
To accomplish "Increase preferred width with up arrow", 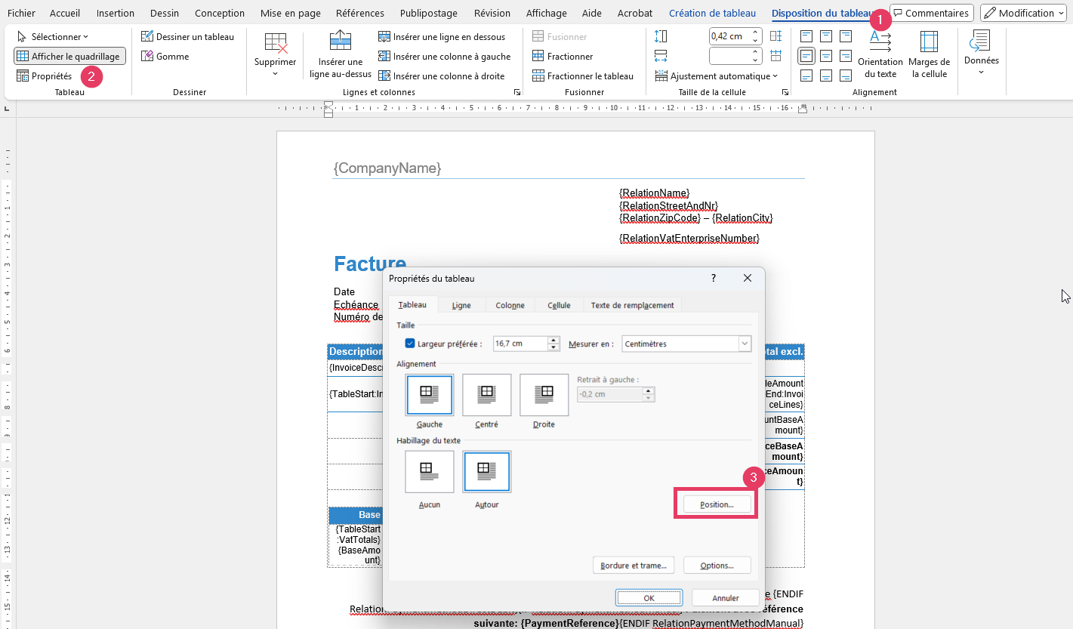I will tap(554, 340).
